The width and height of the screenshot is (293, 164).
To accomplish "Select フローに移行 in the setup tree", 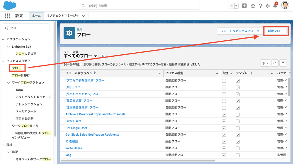I will point(21,75).
